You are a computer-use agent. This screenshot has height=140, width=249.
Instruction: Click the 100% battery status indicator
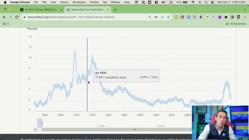coord(182,2)
